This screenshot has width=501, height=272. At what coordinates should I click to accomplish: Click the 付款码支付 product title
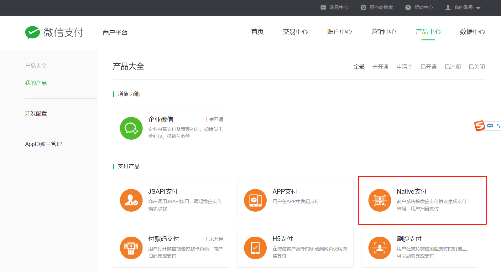(x=164, y=239)
